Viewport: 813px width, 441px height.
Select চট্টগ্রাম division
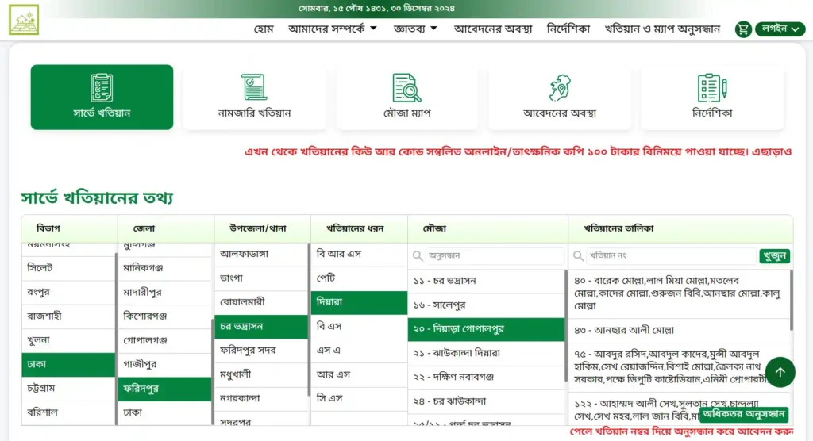68,388
